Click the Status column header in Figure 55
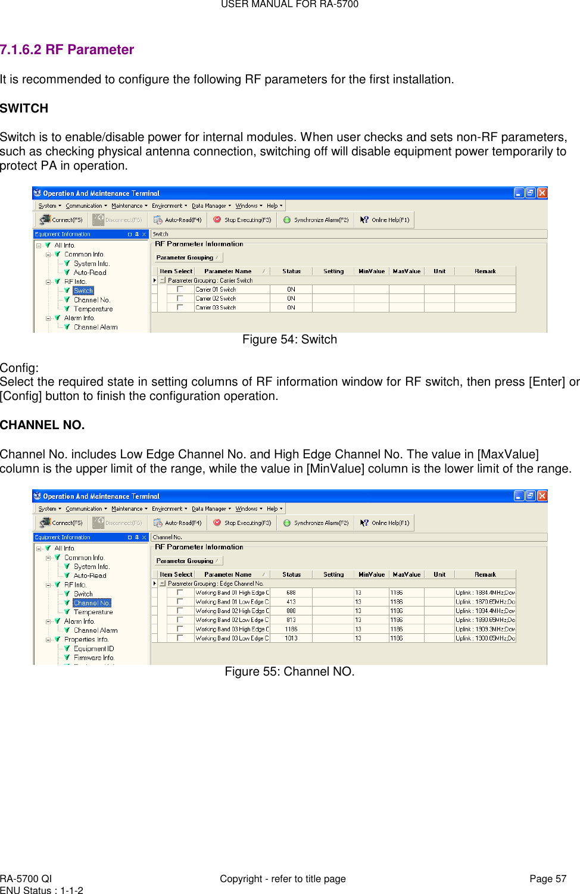Image resolution: width=580 pixels, height=894 pixels. 291,574
